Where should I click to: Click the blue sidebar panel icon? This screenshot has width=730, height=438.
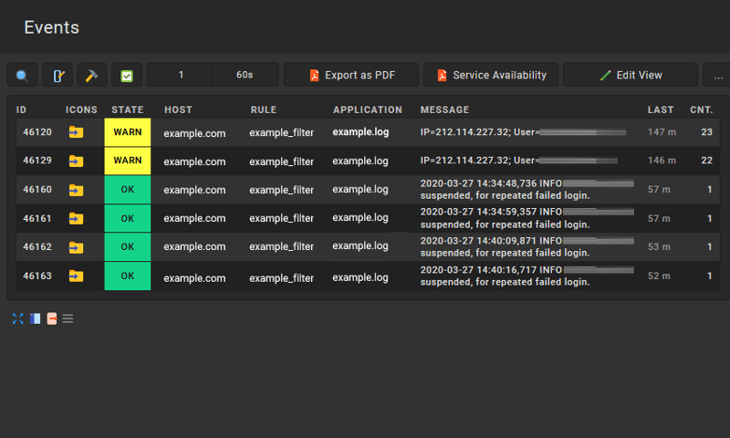coord(35,318)
